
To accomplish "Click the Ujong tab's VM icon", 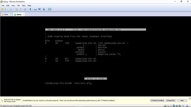I will point(15,15).
